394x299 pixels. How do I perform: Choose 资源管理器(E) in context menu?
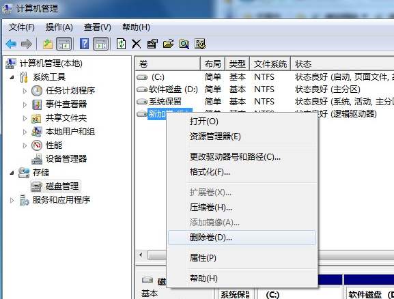coord(242,137)
